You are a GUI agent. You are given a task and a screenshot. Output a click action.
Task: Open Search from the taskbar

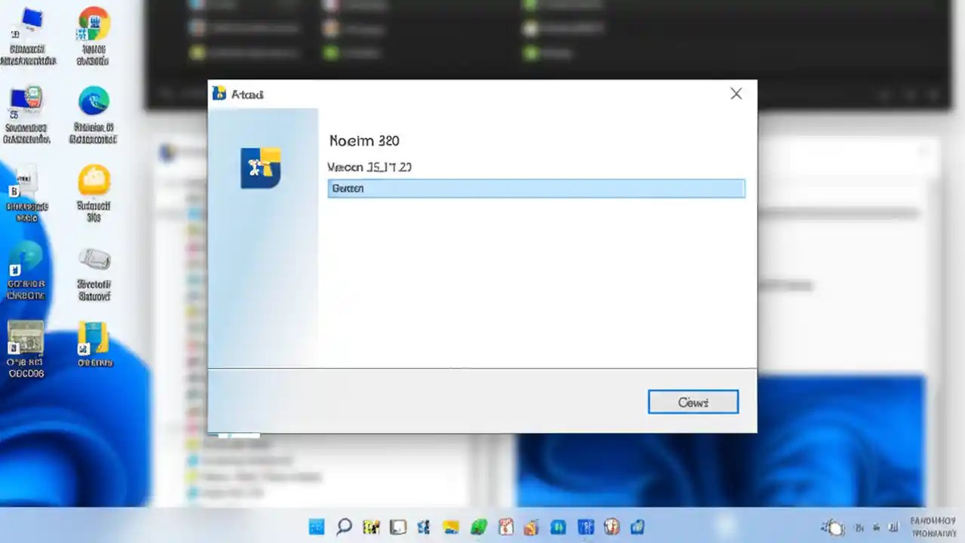point(343,526)
